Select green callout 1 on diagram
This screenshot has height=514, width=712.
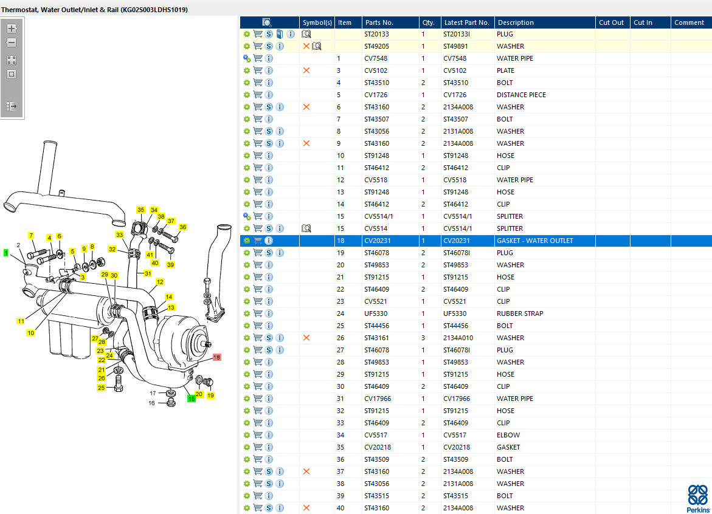coord(5,253)
